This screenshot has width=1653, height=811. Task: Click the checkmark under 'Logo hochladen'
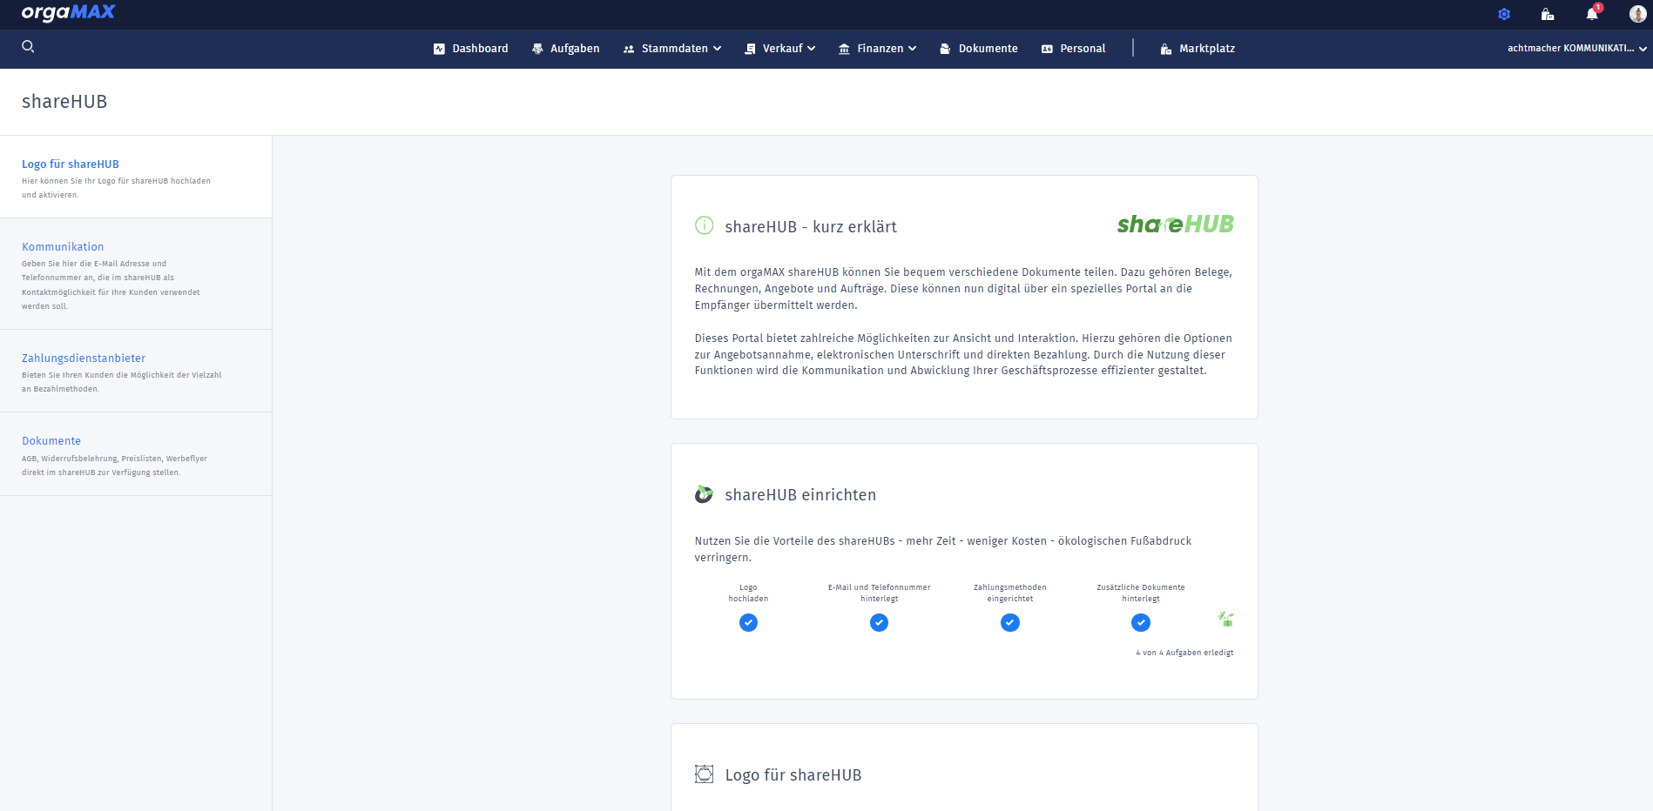748,622
